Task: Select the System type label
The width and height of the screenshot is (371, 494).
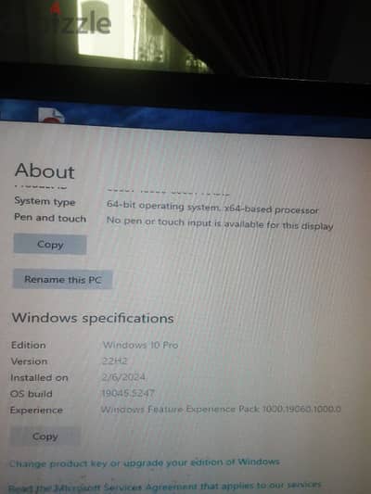Action: coord(45,201)
